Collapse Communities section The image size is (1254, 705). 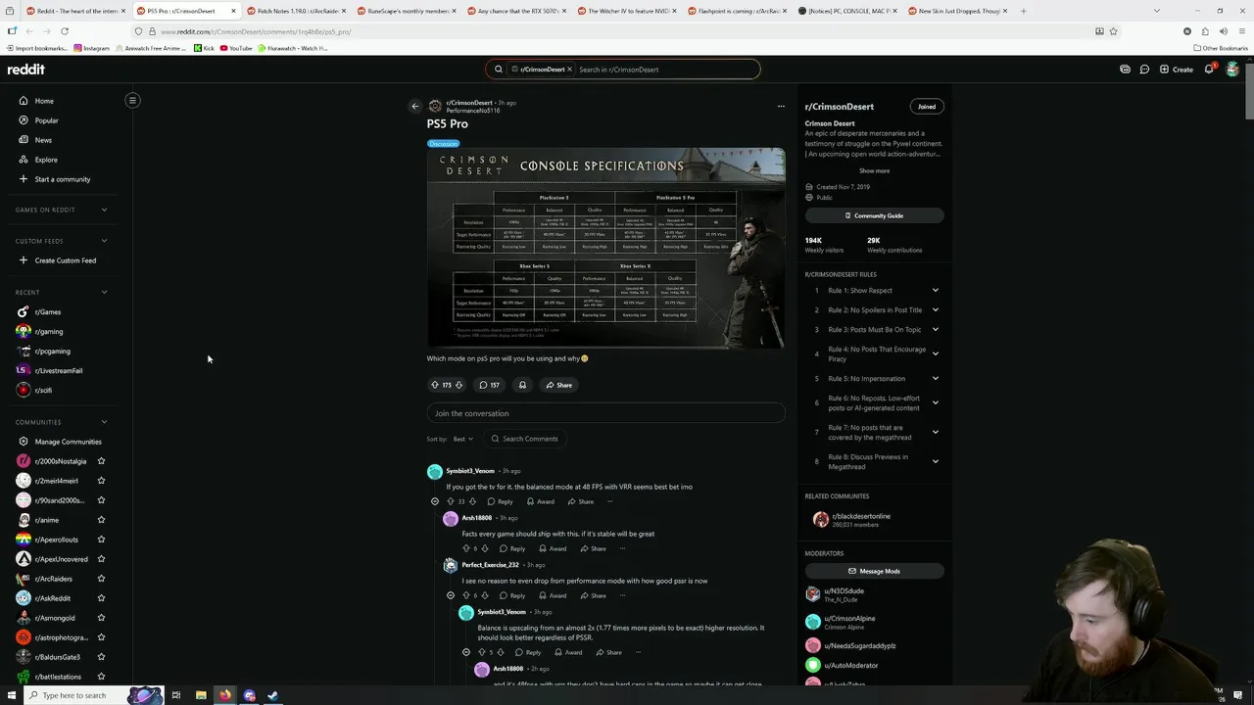(x=104, y=422)
